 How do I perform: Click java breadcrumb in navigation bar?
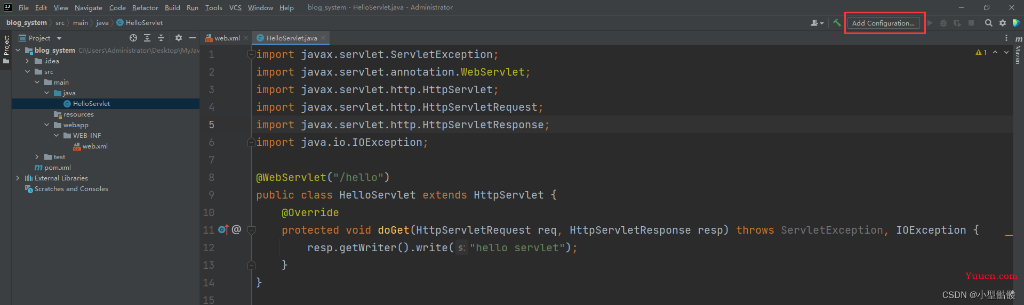tap(102, 22)
